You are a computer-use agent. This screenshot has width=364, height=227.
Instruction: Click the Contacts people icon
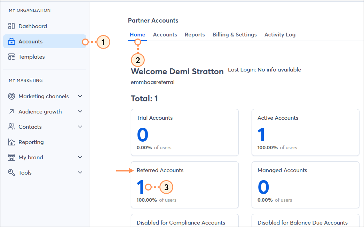[x=11, y=127]
